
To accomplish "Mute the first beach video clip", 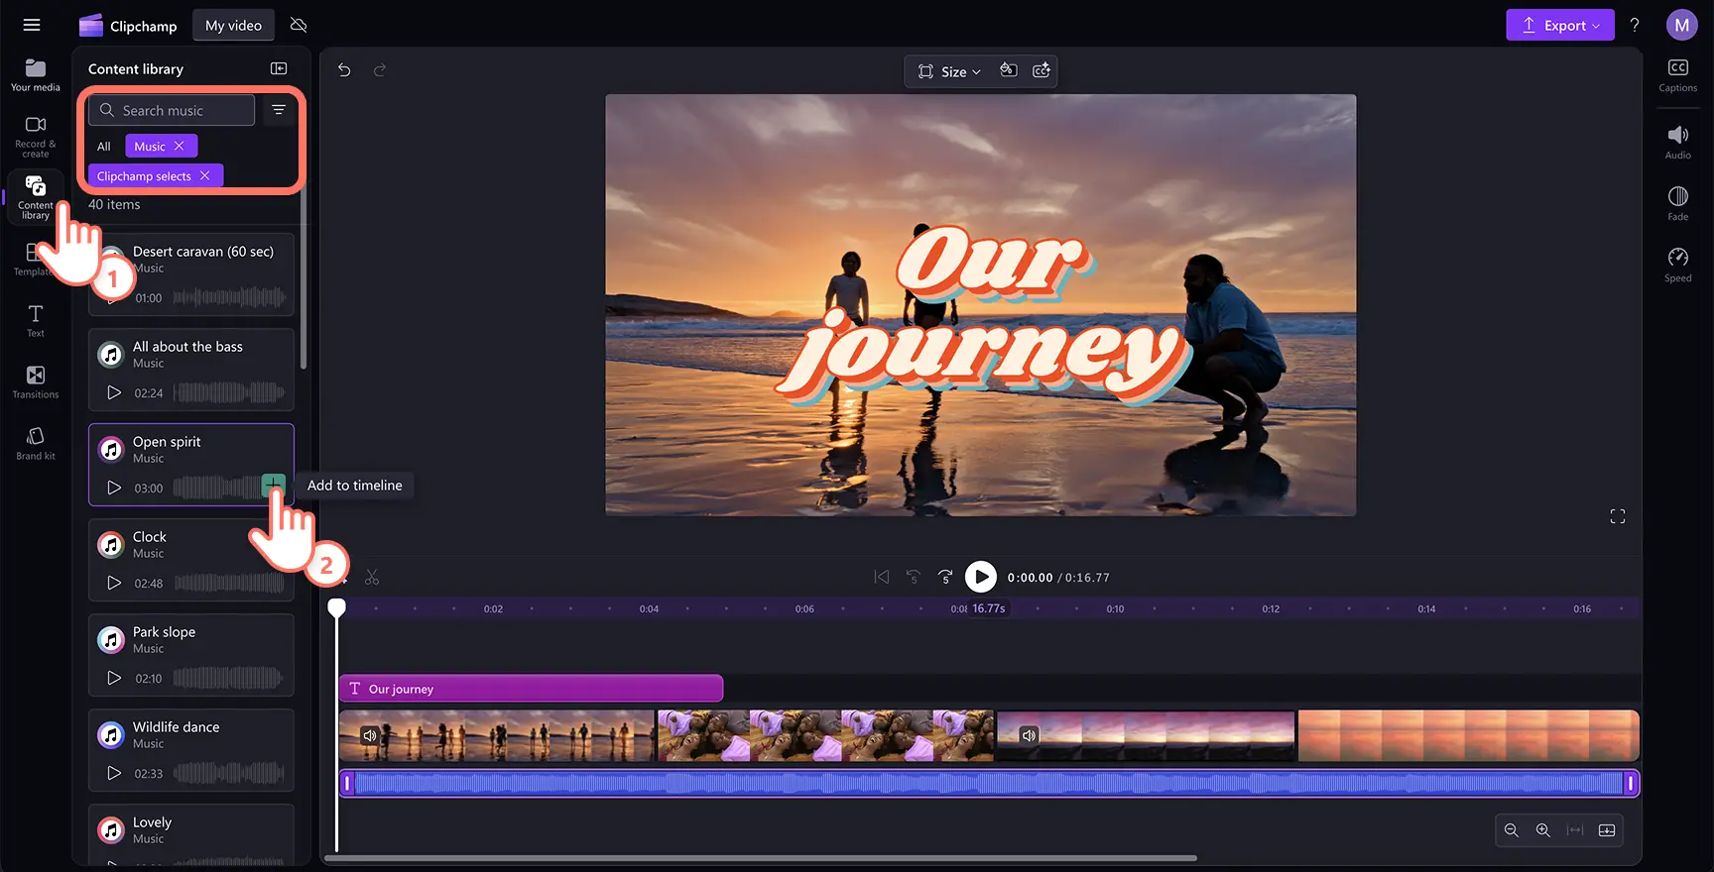I will point(370,735).
